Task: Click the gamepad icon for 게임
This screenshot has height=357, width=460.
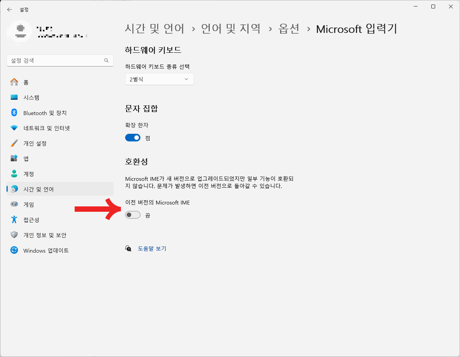Action: [14, 204]
